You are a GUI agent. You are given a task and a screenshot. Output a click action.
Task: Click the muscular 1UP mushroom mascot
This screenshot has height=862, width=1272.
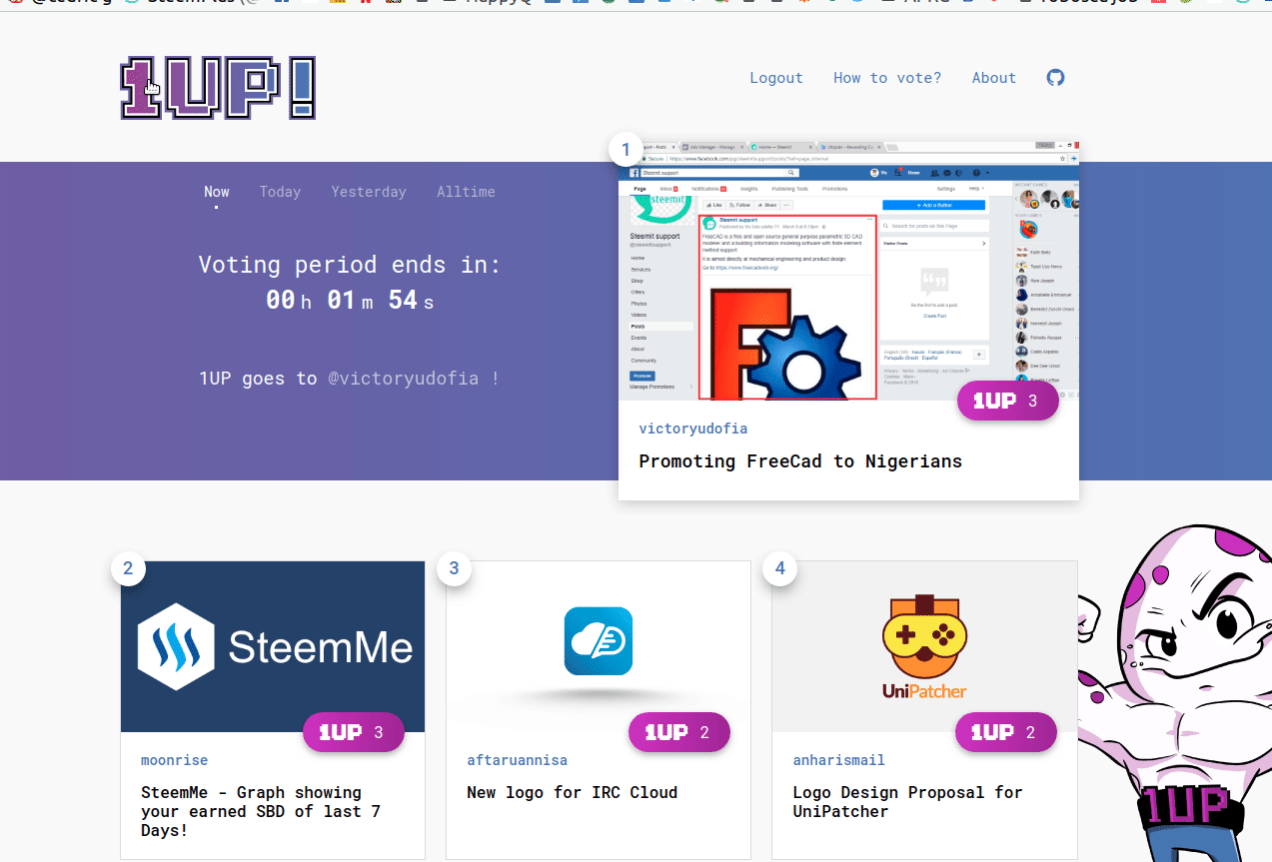coord(1174,691)
